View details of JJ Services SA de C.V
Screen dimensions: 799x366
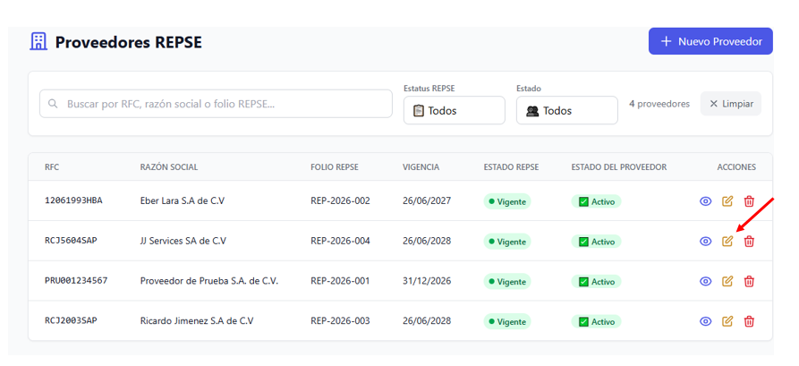(705, 241)
